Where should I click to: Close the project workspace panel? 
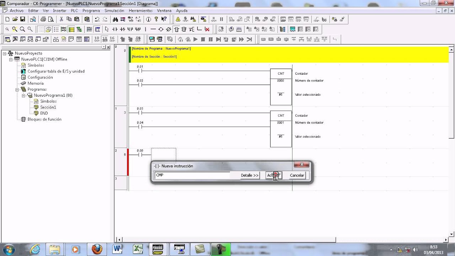[x=108, y=47]
